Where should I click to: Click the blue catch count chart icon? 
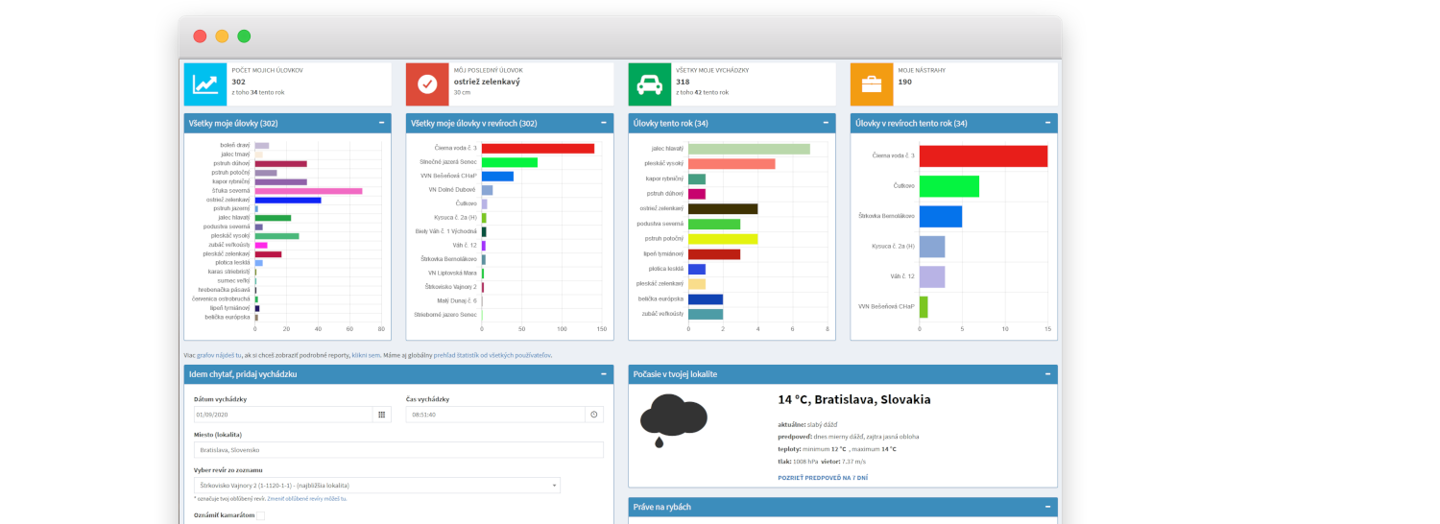tap(205, 84)
